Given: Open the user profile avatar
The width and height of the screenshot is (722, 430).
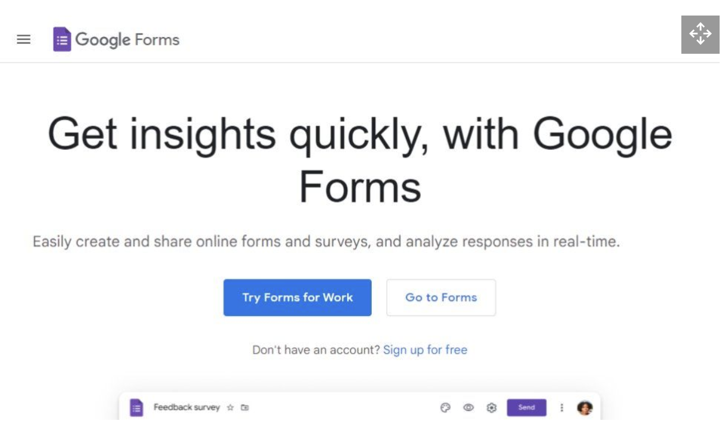Looking at the screenshot, I should (585, 408).
